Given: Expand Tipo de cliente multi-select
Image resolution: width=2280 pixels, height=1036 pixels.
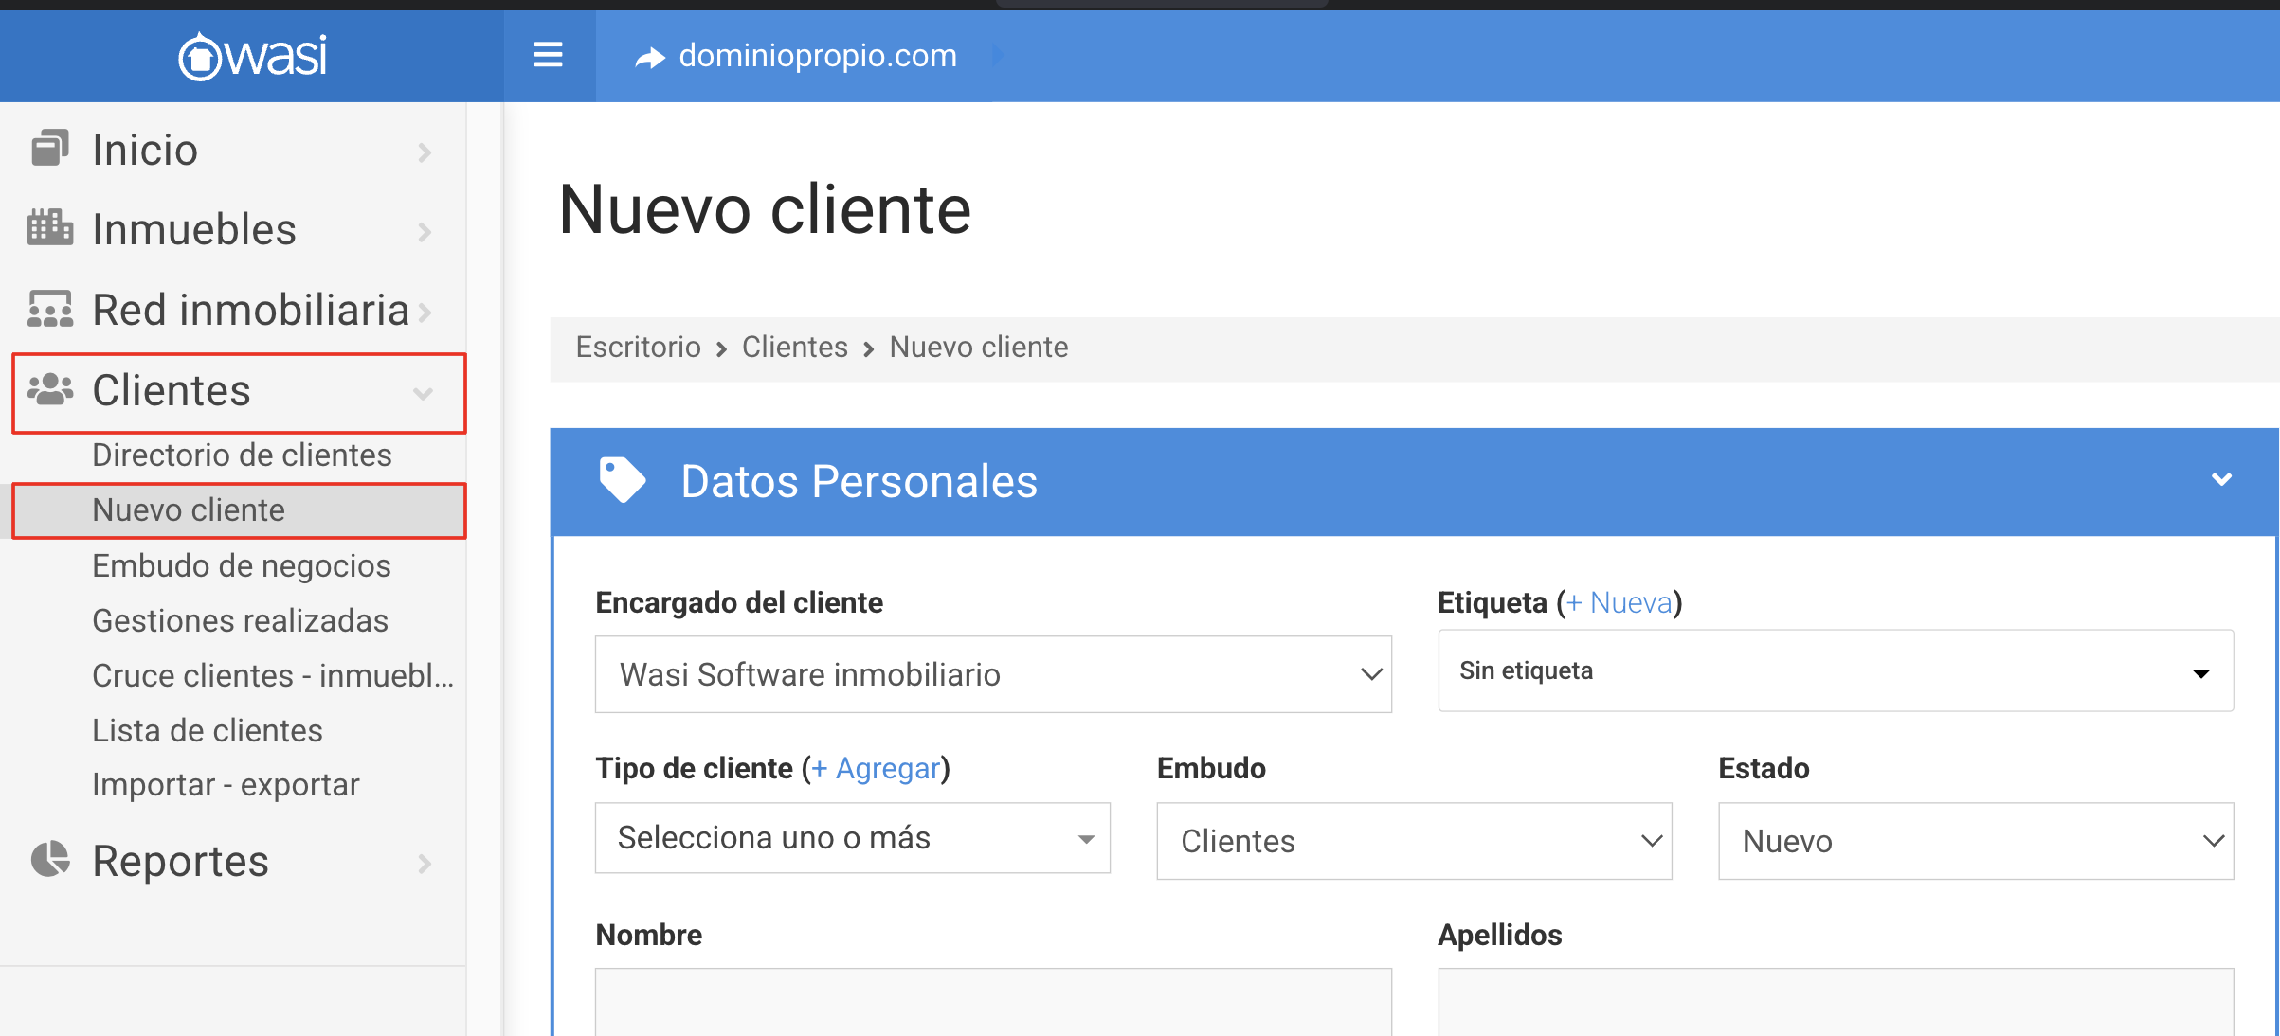Looking at the screenshot, I should pos(852,838).
